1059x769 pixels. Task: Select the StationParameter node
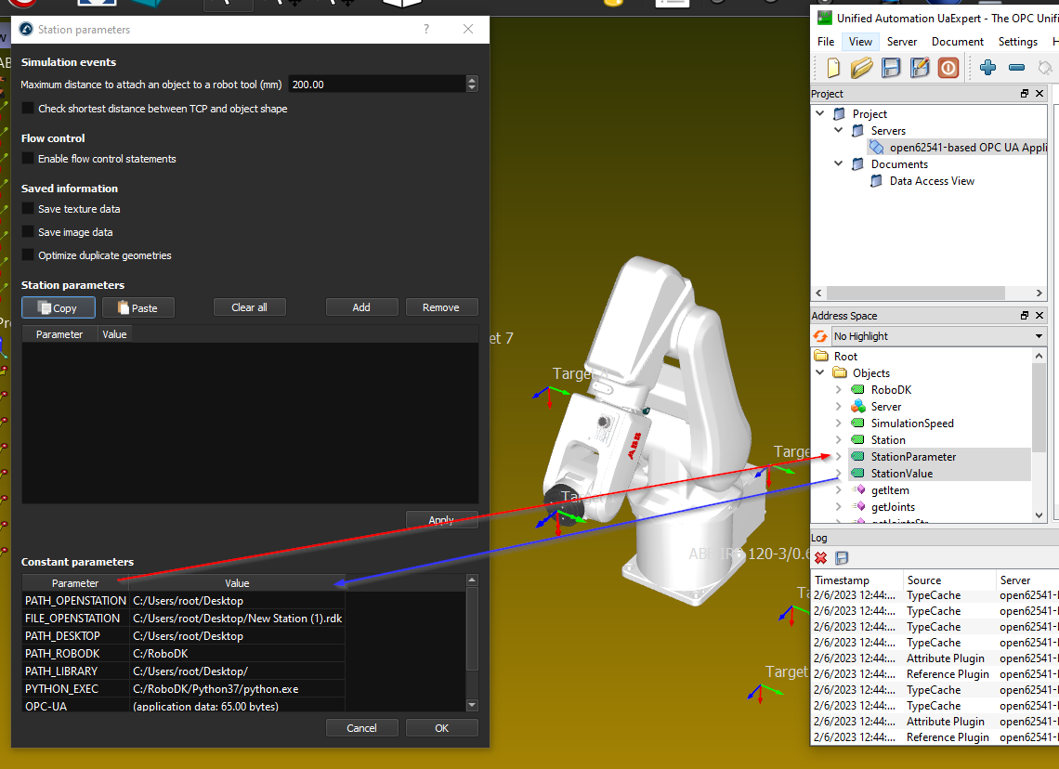point(913,456)
